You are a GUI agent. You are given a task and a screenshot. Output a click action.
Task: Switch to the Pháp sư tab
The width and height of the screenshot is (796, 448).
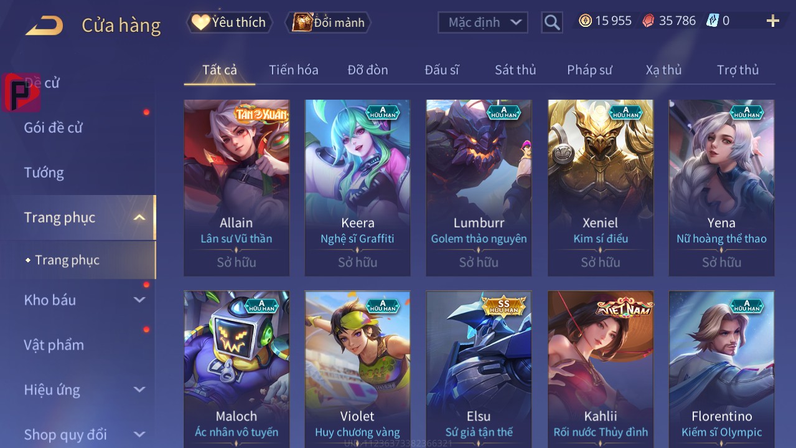click(x=589, y=70)
